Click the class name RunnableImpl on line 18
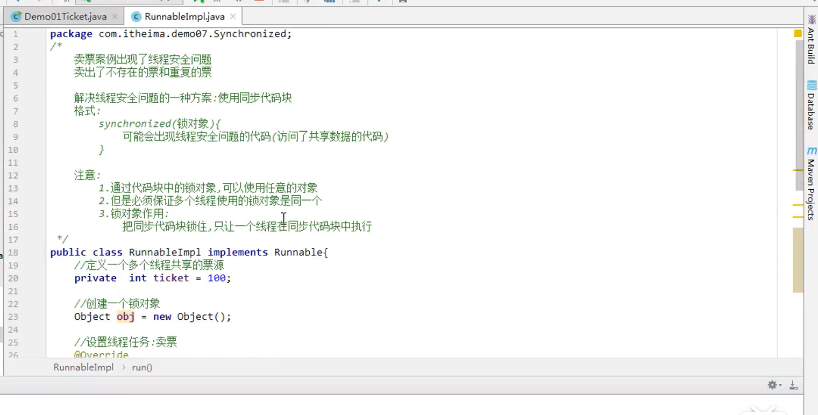 [x=165, y=252]
